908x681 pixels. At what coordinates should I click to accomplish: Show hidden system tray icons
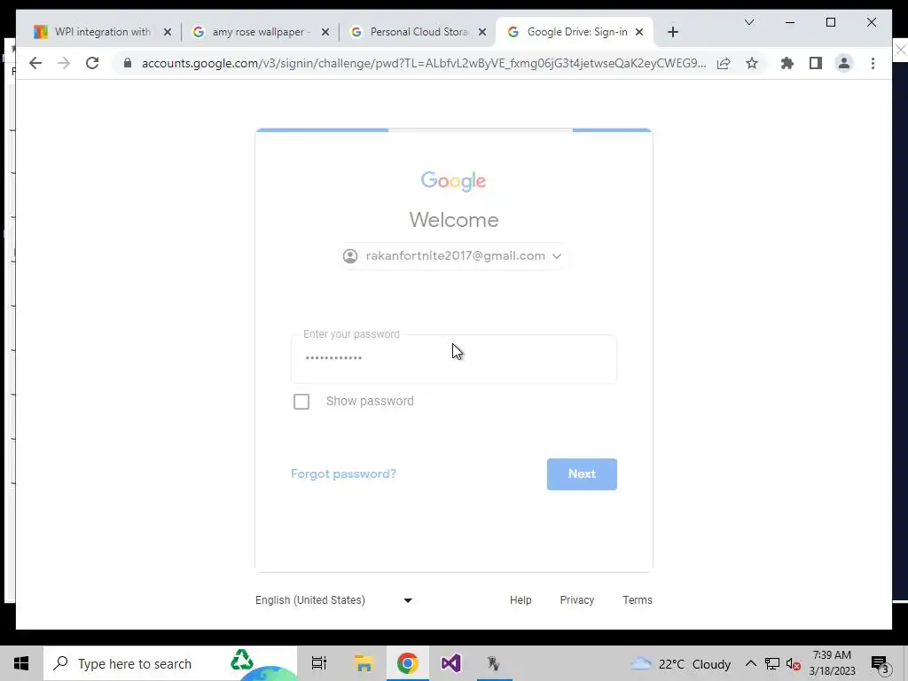pyautogui.click(x=750, y=663)
